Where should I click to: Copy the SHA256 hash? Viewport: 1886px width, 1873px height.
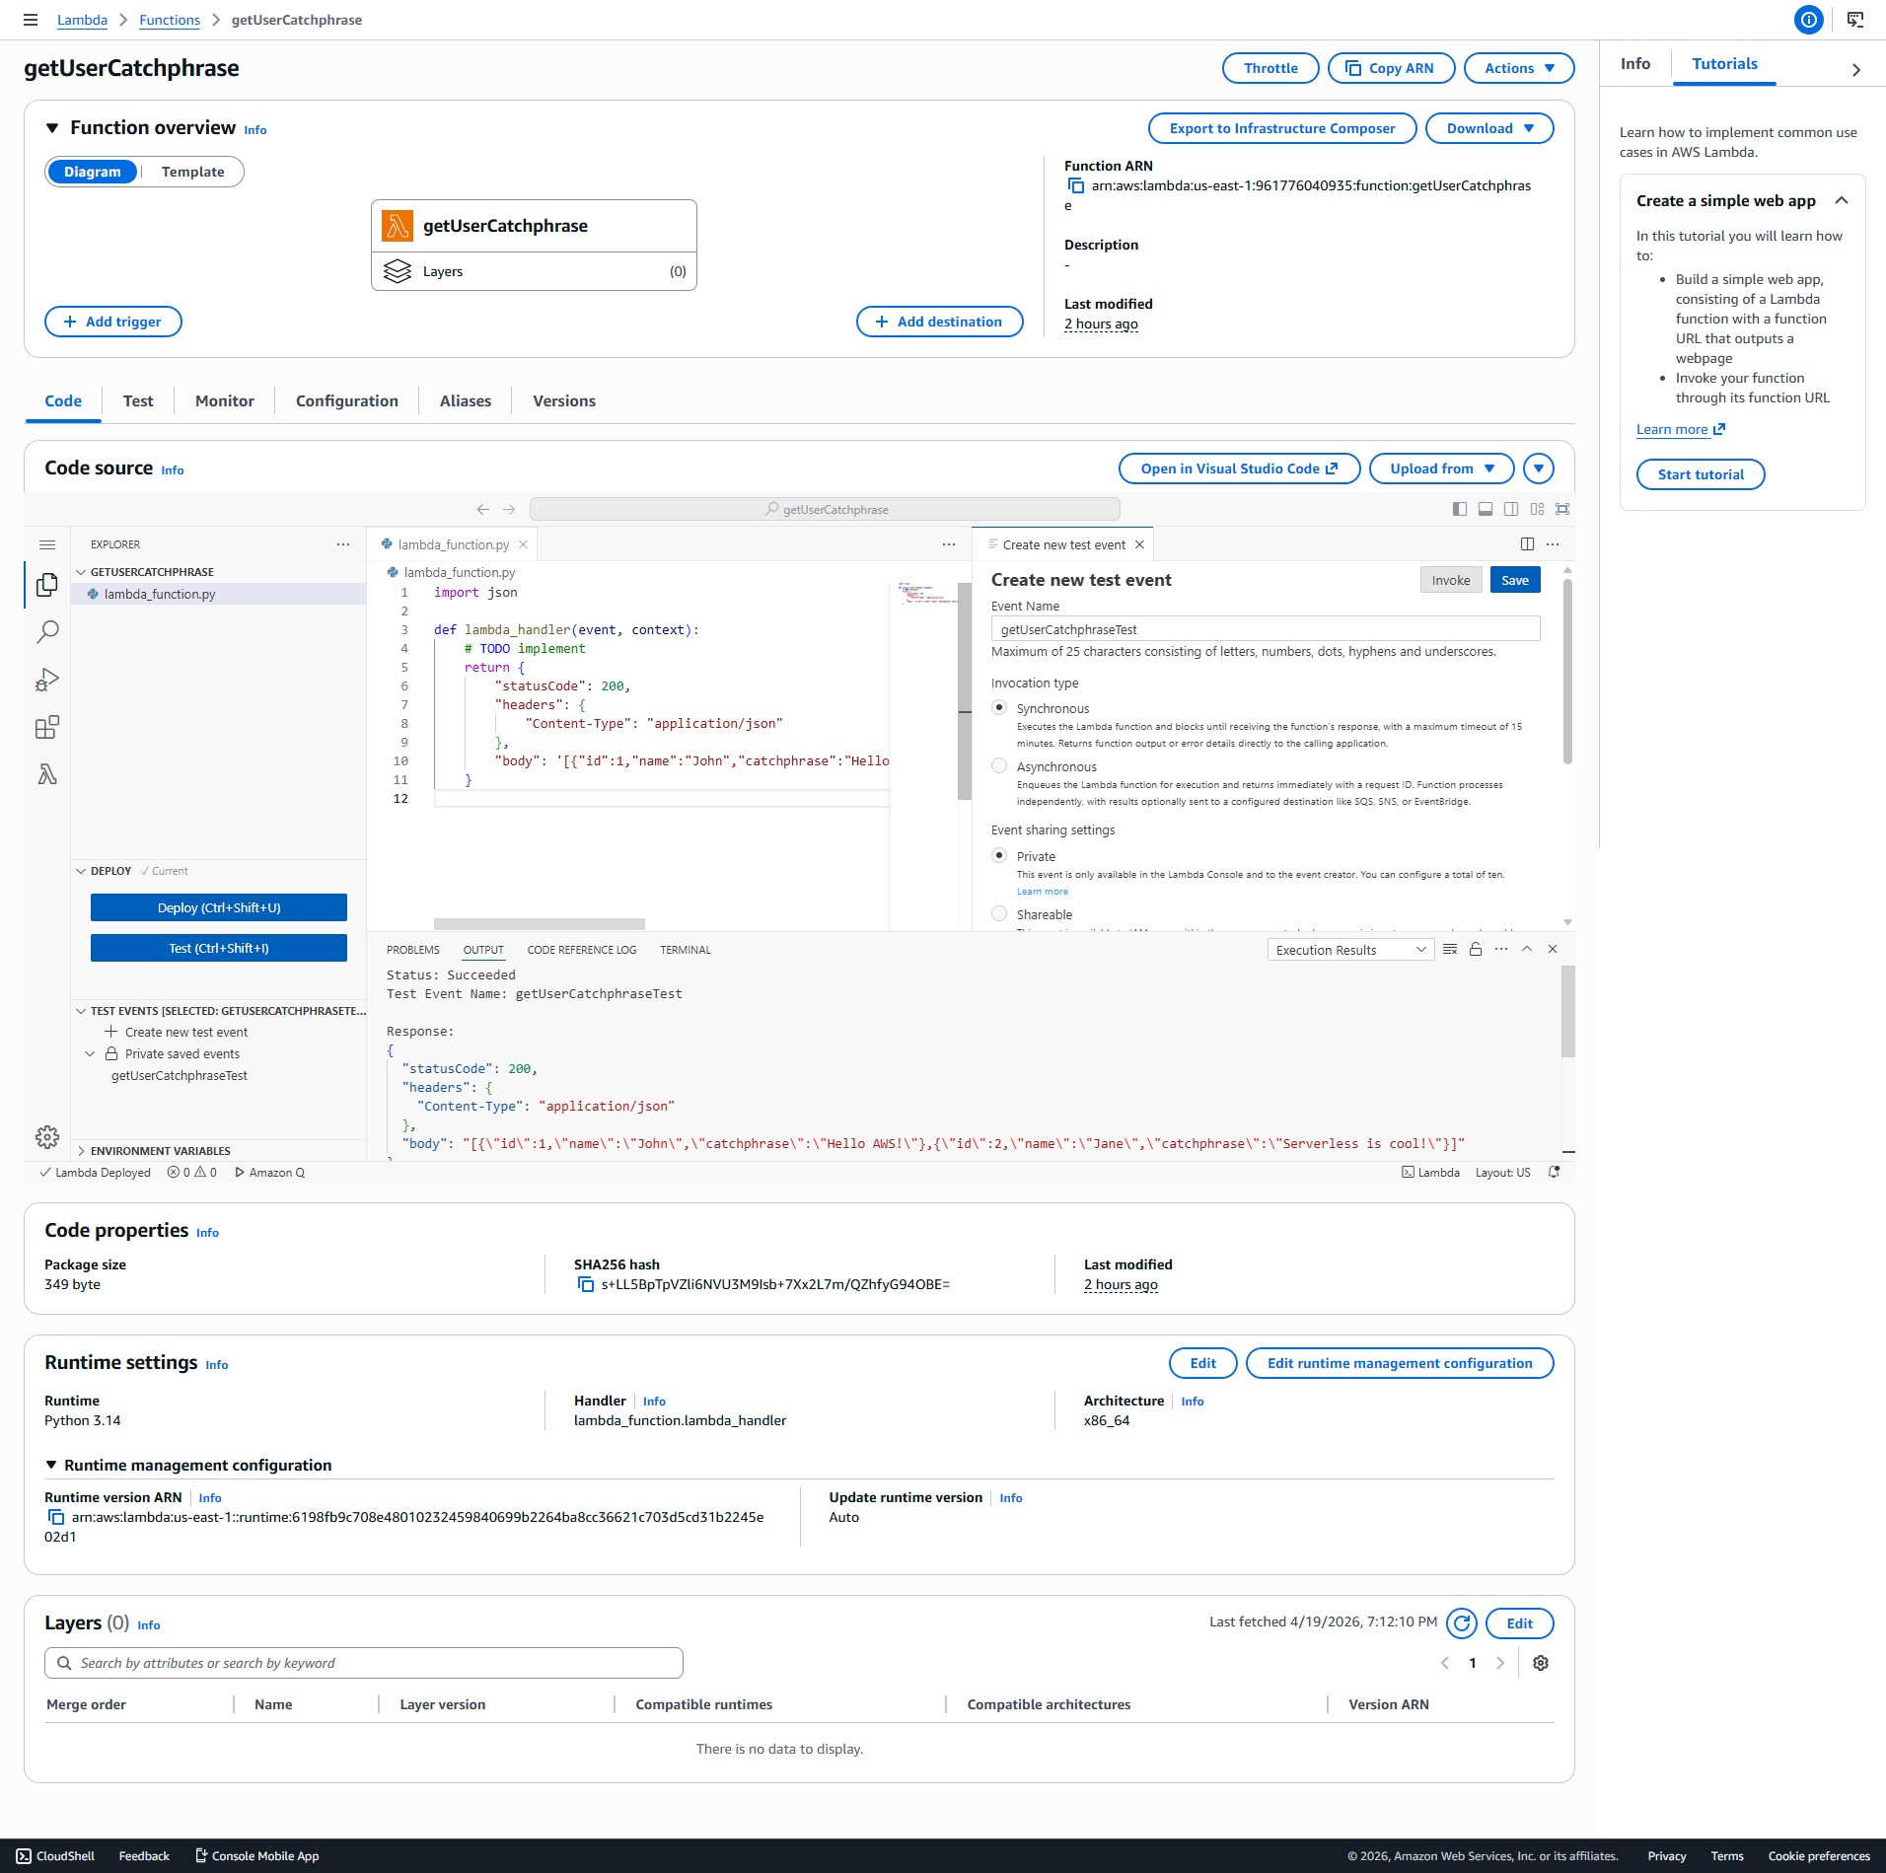(x=586, y=1284)
